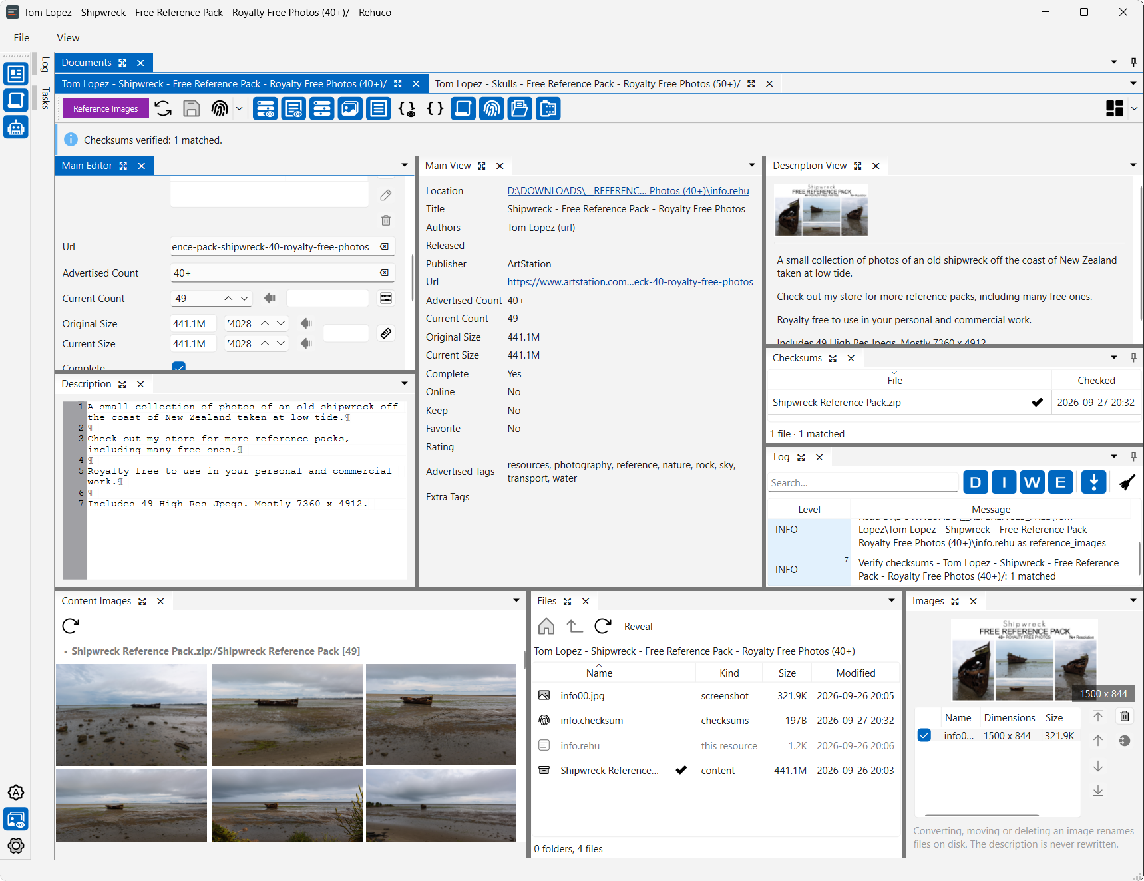Click the curly braces with eye icon
This screenshot has width=1144, height=881.
coord(407,108)
